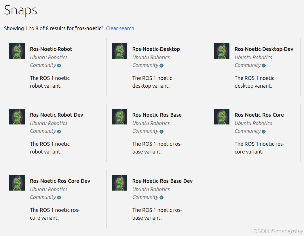Click publisher name under Ros-Noetic-Ros-Base

tap(151, 127)
